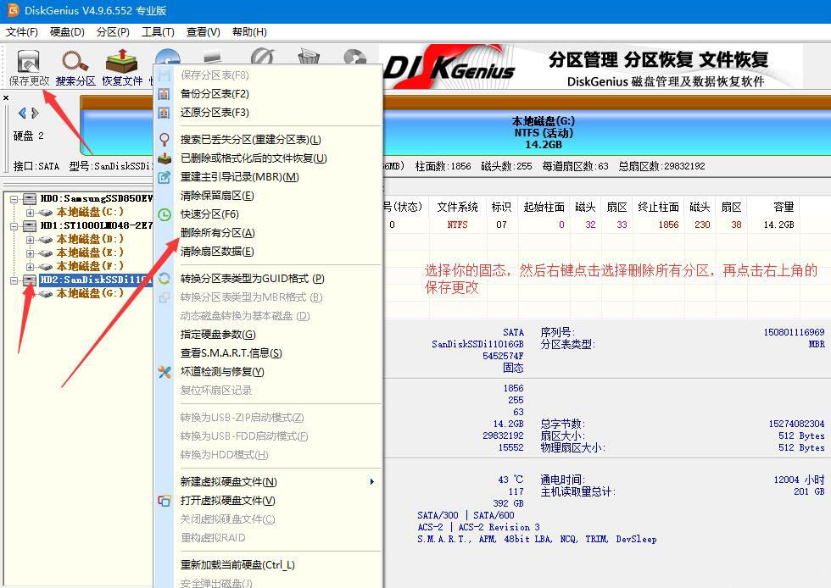
Task: Click the 重建主引导记录 (MBR) edit icon
Action: click(x=165, y=177)
